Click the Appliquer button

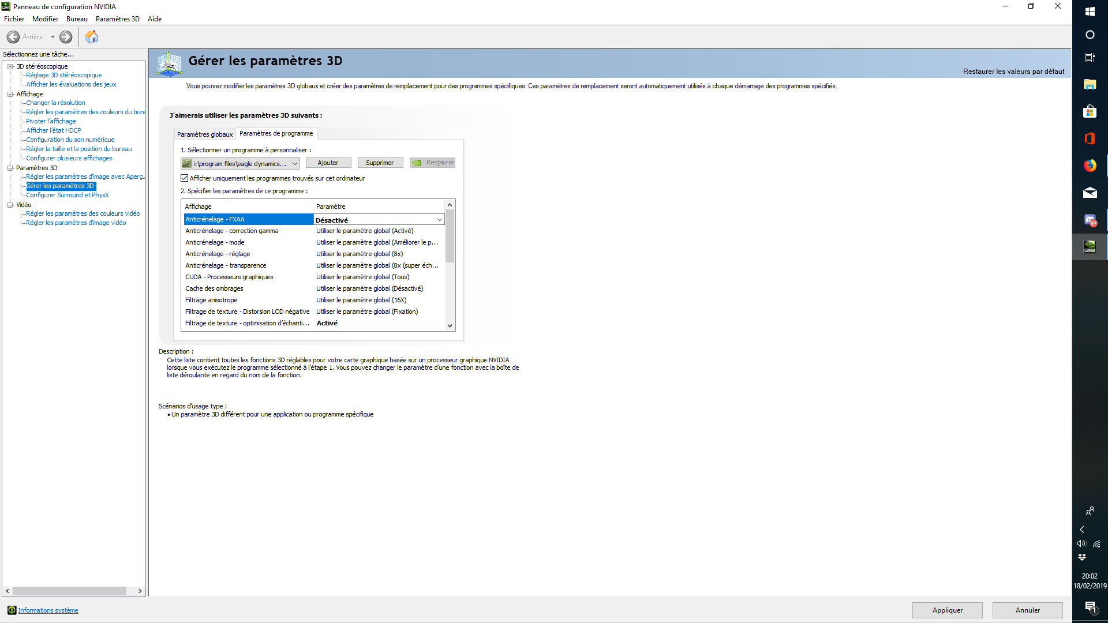948,610
